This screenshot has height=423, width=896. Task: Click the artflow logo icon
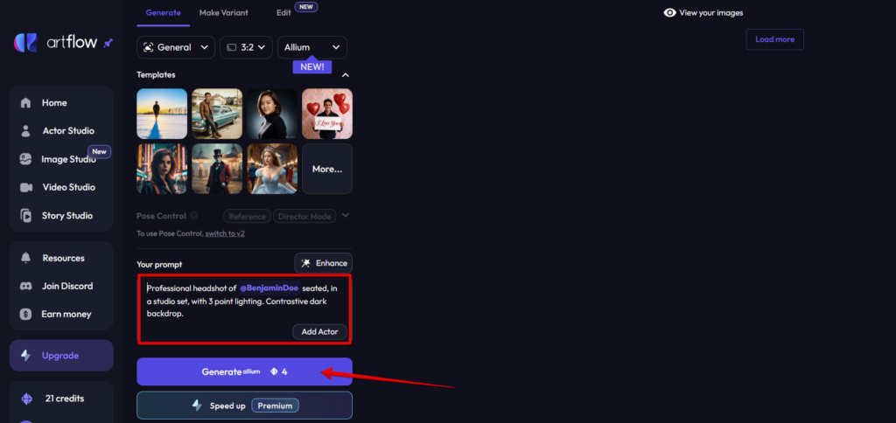tap(25, 43)
